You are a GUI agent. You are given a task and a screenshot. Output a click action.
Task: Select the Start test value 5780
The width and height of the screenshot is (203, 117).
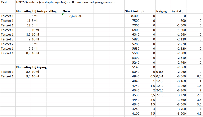136,44
